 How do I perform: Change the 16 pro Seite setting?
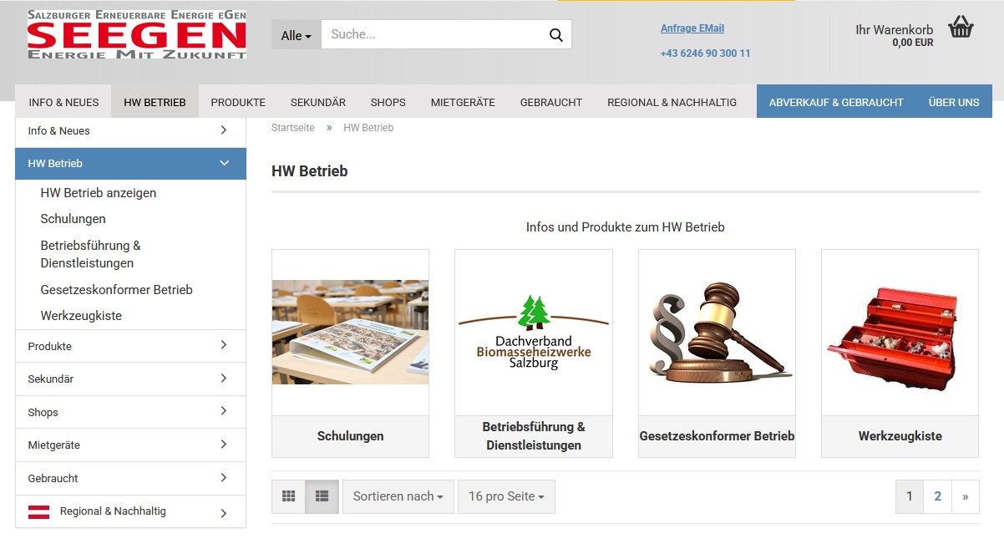coord(506,496)
